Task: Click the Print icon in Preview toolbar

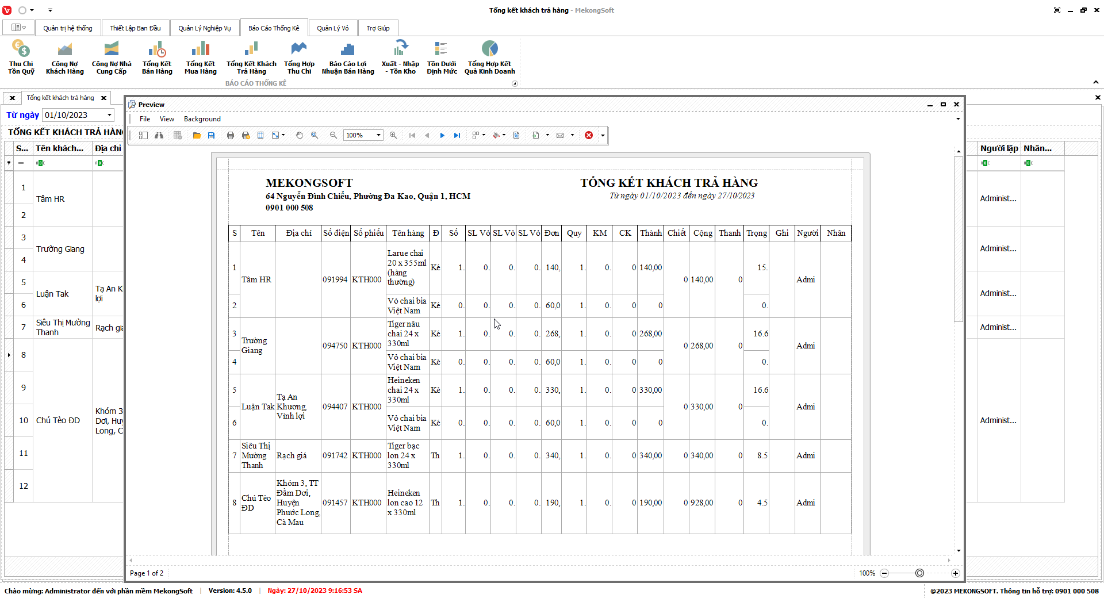Action: pos(231,135)
